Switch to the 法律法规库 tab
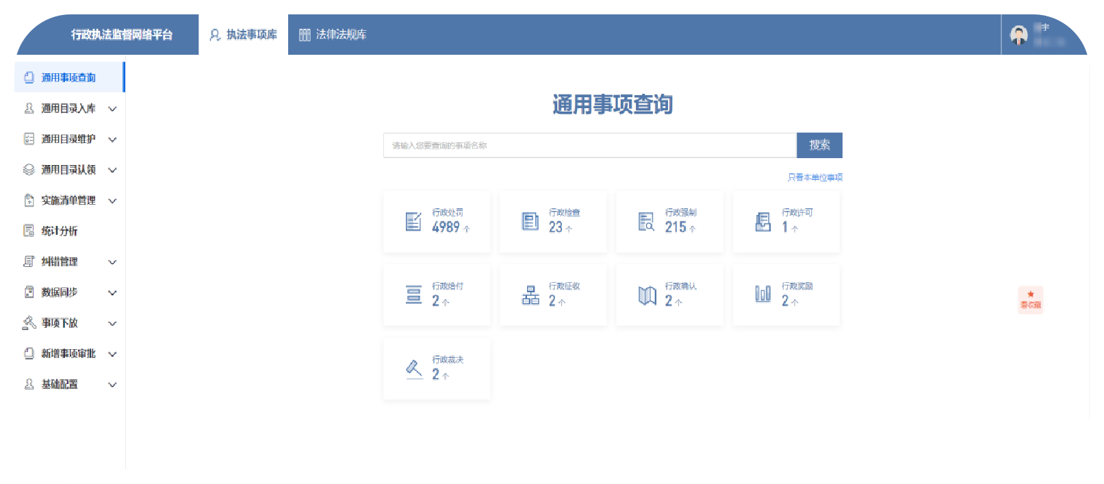 (333, 35)
